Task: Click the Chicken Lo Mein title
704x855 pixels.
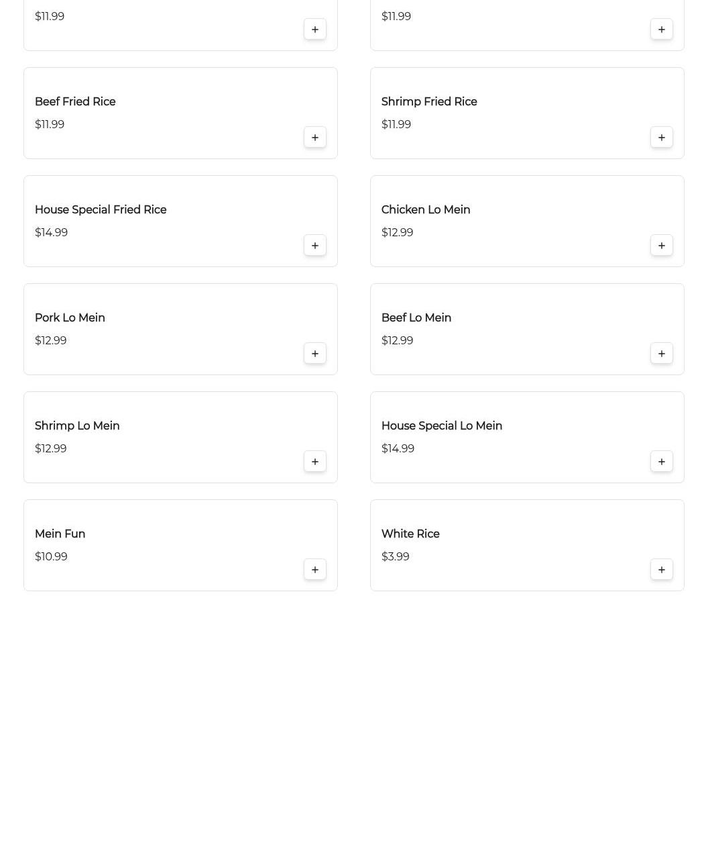Action: click(x=426, y=210)
